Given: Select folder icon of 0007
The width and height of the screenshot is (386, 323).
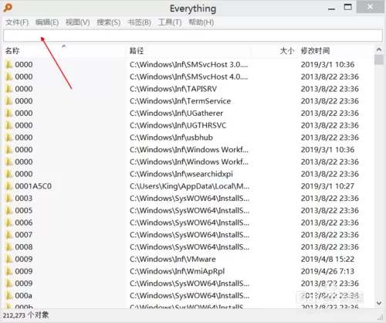Looking at the screenshot, I should click(9, 235).
